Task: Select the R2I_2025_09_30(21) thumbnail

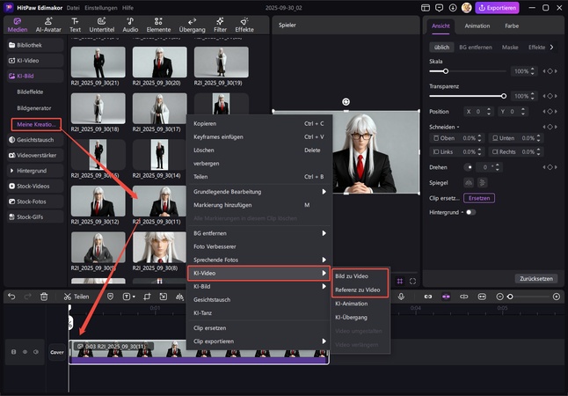Action: click(98, 62)
